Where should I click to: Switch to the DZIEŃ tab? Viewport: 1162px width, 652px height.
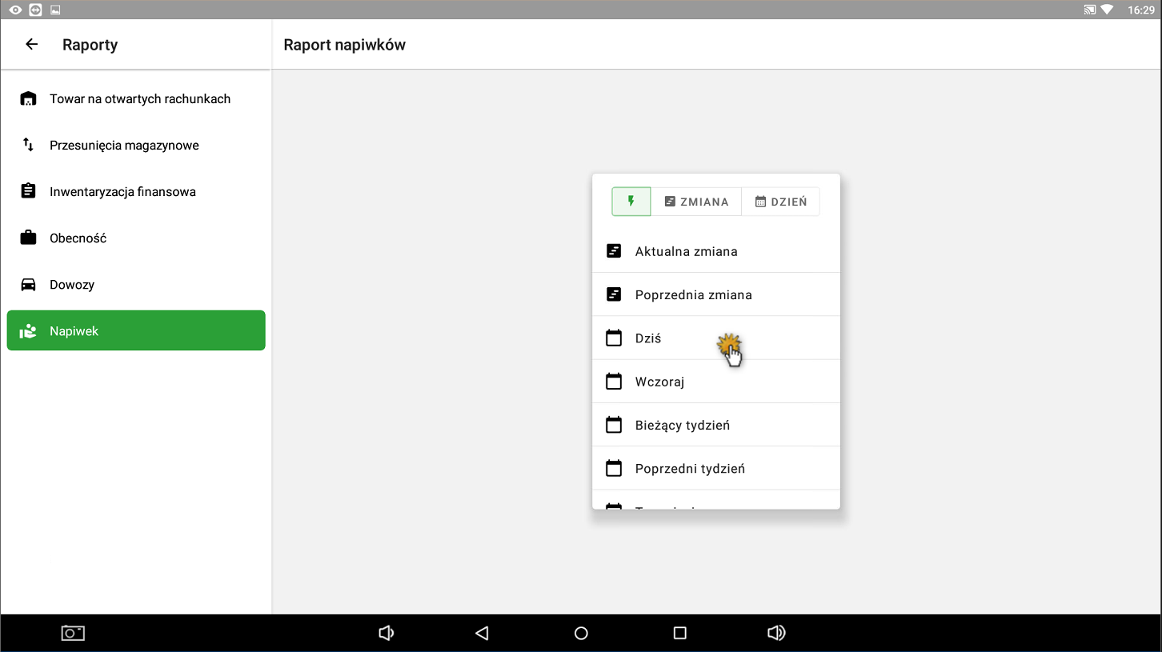[x=781, y=202]
